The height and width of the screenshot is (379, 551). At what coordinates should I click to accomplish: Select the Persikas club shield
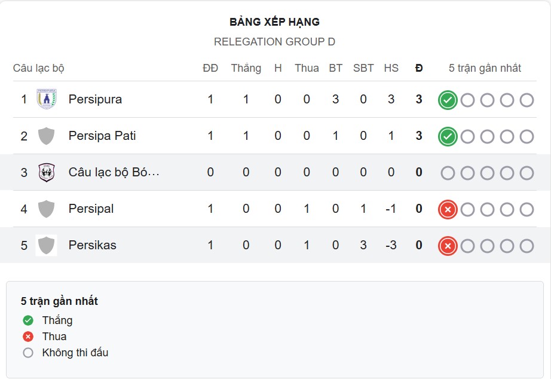45,245
